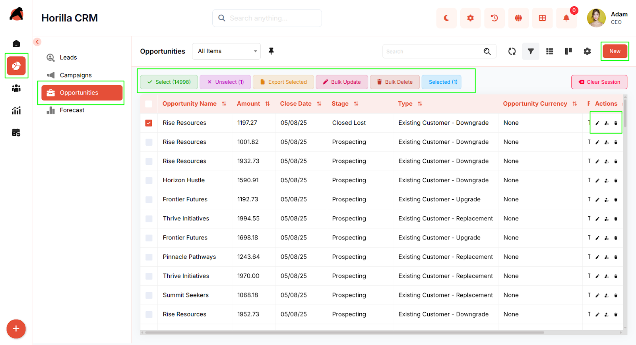This screenshot has width=636, height=345.
Task: Go to Forecast in the sidebar
Action: pos(72,110)
